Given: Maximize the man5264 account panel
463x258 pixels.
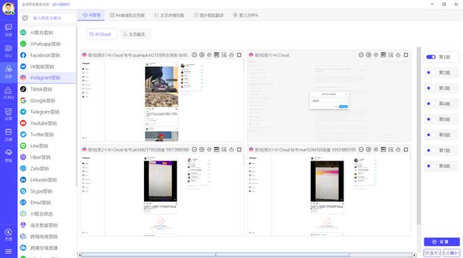Looking at the screenshot, I should [x=406, y=150].
